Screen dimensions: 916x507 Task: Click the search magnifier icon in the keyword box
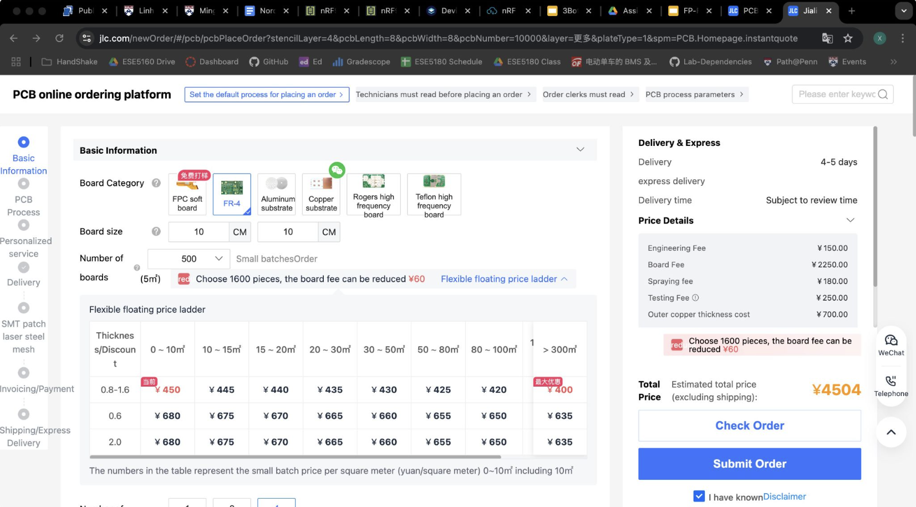pyautogui.click(x=883, y=94)
